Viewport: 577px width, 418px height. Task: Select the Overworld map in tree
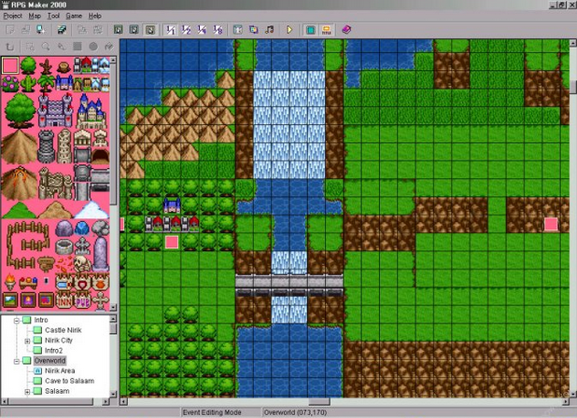coord(49,361)
